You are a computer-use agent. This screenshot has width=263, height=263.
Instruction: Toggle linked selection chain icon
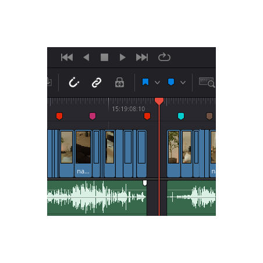[x=97, y=83]
